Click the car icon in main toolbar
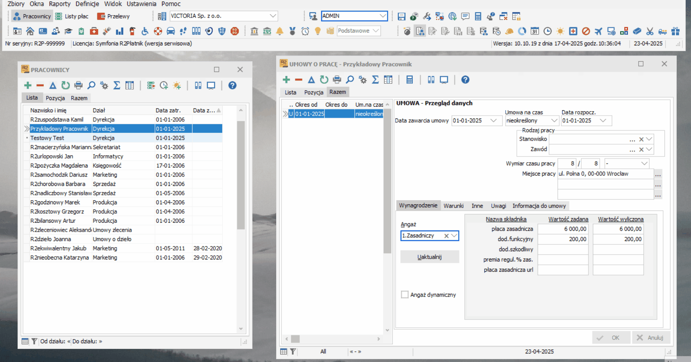This screenshot has height=362, width=691. pos(171,31)
